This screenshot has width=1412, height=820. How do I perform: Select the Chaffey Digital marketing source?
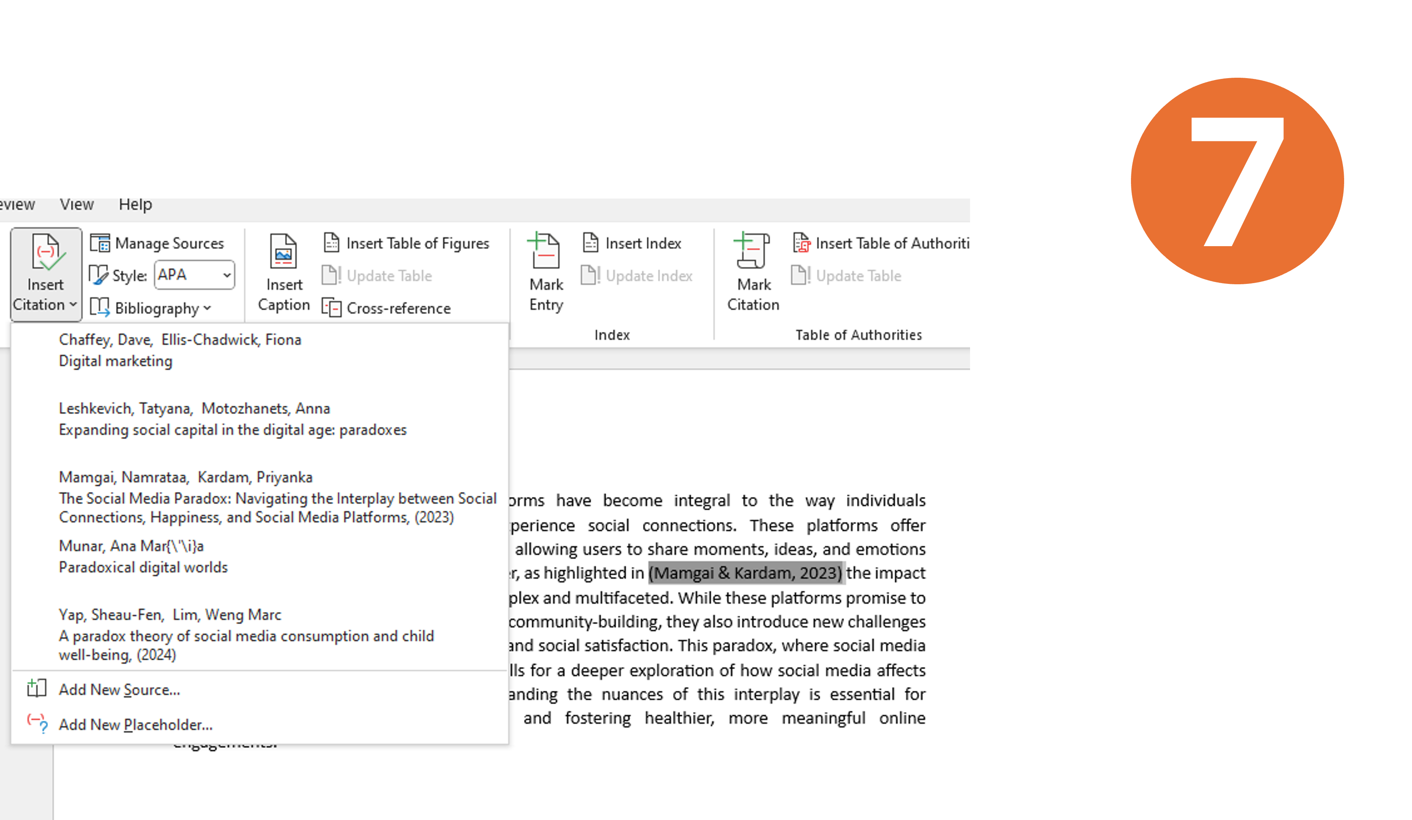(179, 350)
